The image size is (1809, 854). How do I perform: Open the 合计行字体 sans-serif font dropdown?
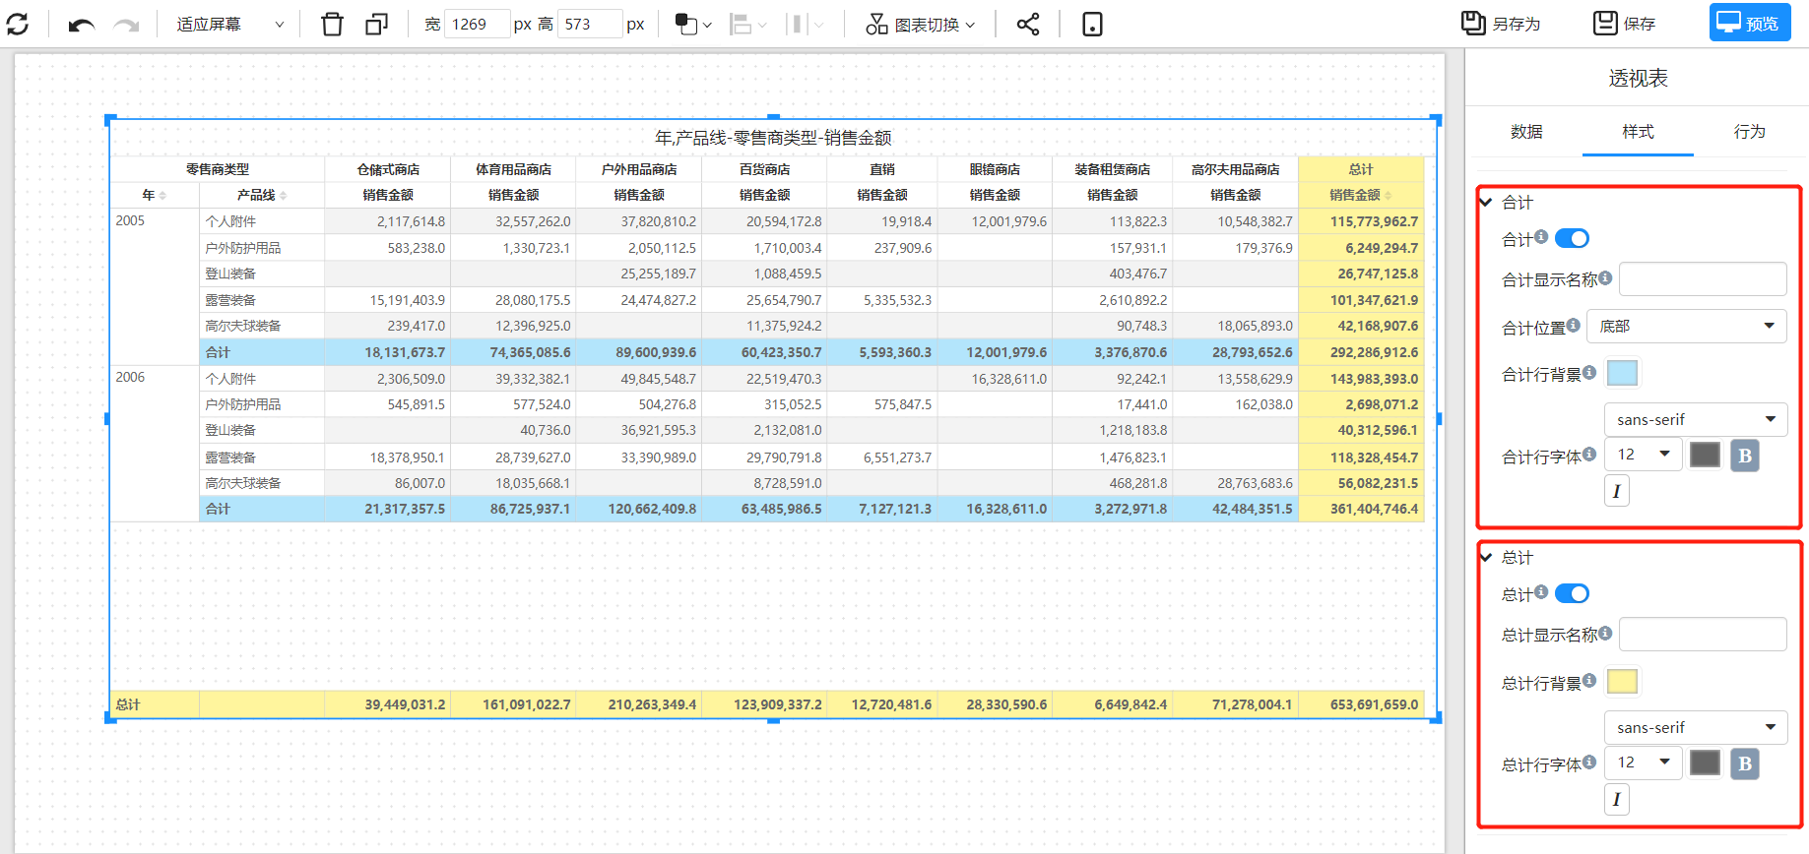pyautogui.click(x=1695, y=419)
